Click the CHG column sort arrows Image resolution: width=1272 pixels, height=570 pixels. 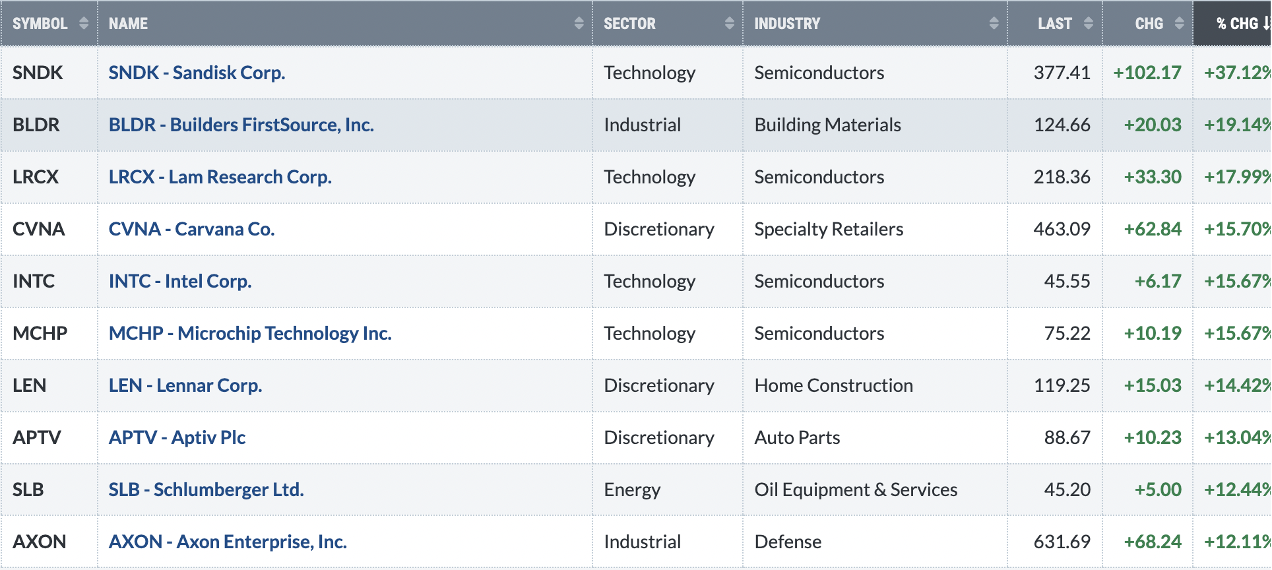tap(1180, 24)
